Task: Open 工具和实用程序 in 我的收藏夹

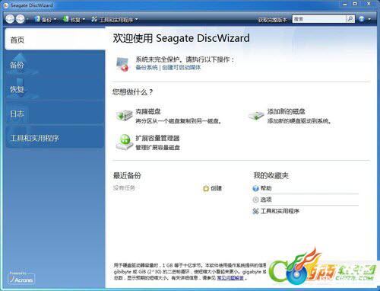Action: [x=280, y=211]
